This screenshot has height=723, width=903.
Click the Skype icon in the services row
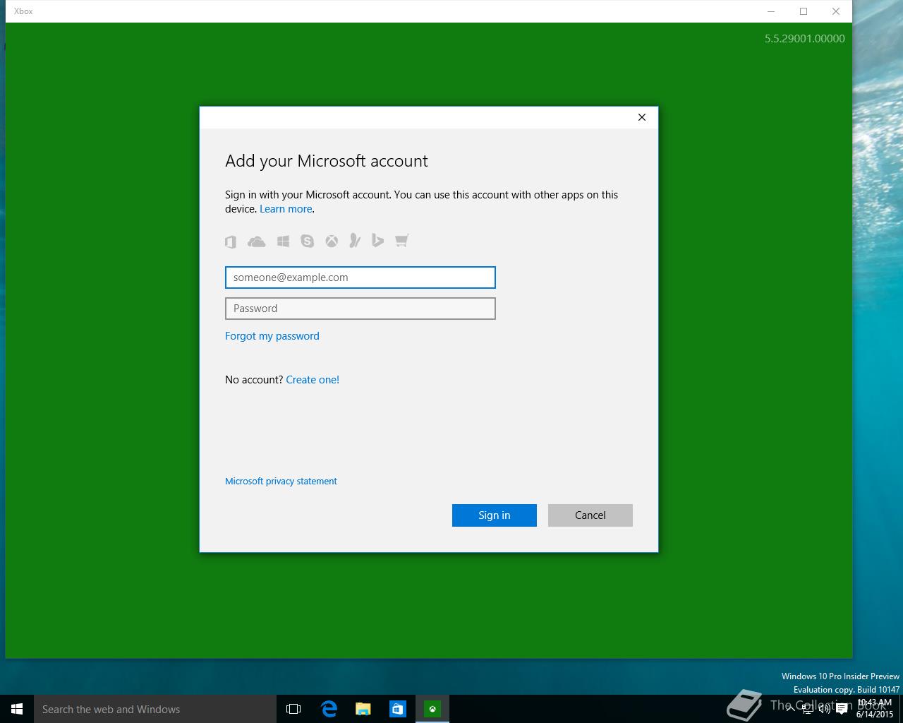(x=307, y=241)
